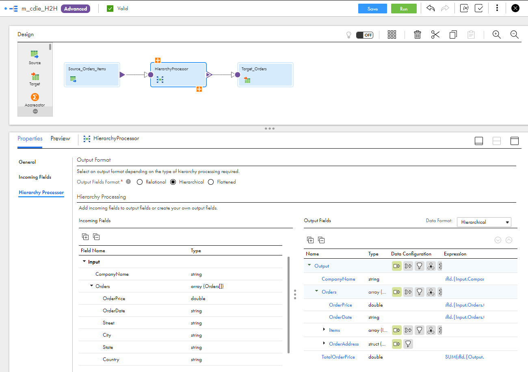Viewport: 528px width, 372px height.
Task: Collapse output Orders array node
Action: coord(317,291)
